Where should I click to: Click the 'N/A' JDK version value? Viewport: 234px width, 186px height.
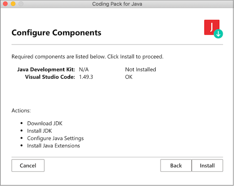84,70
